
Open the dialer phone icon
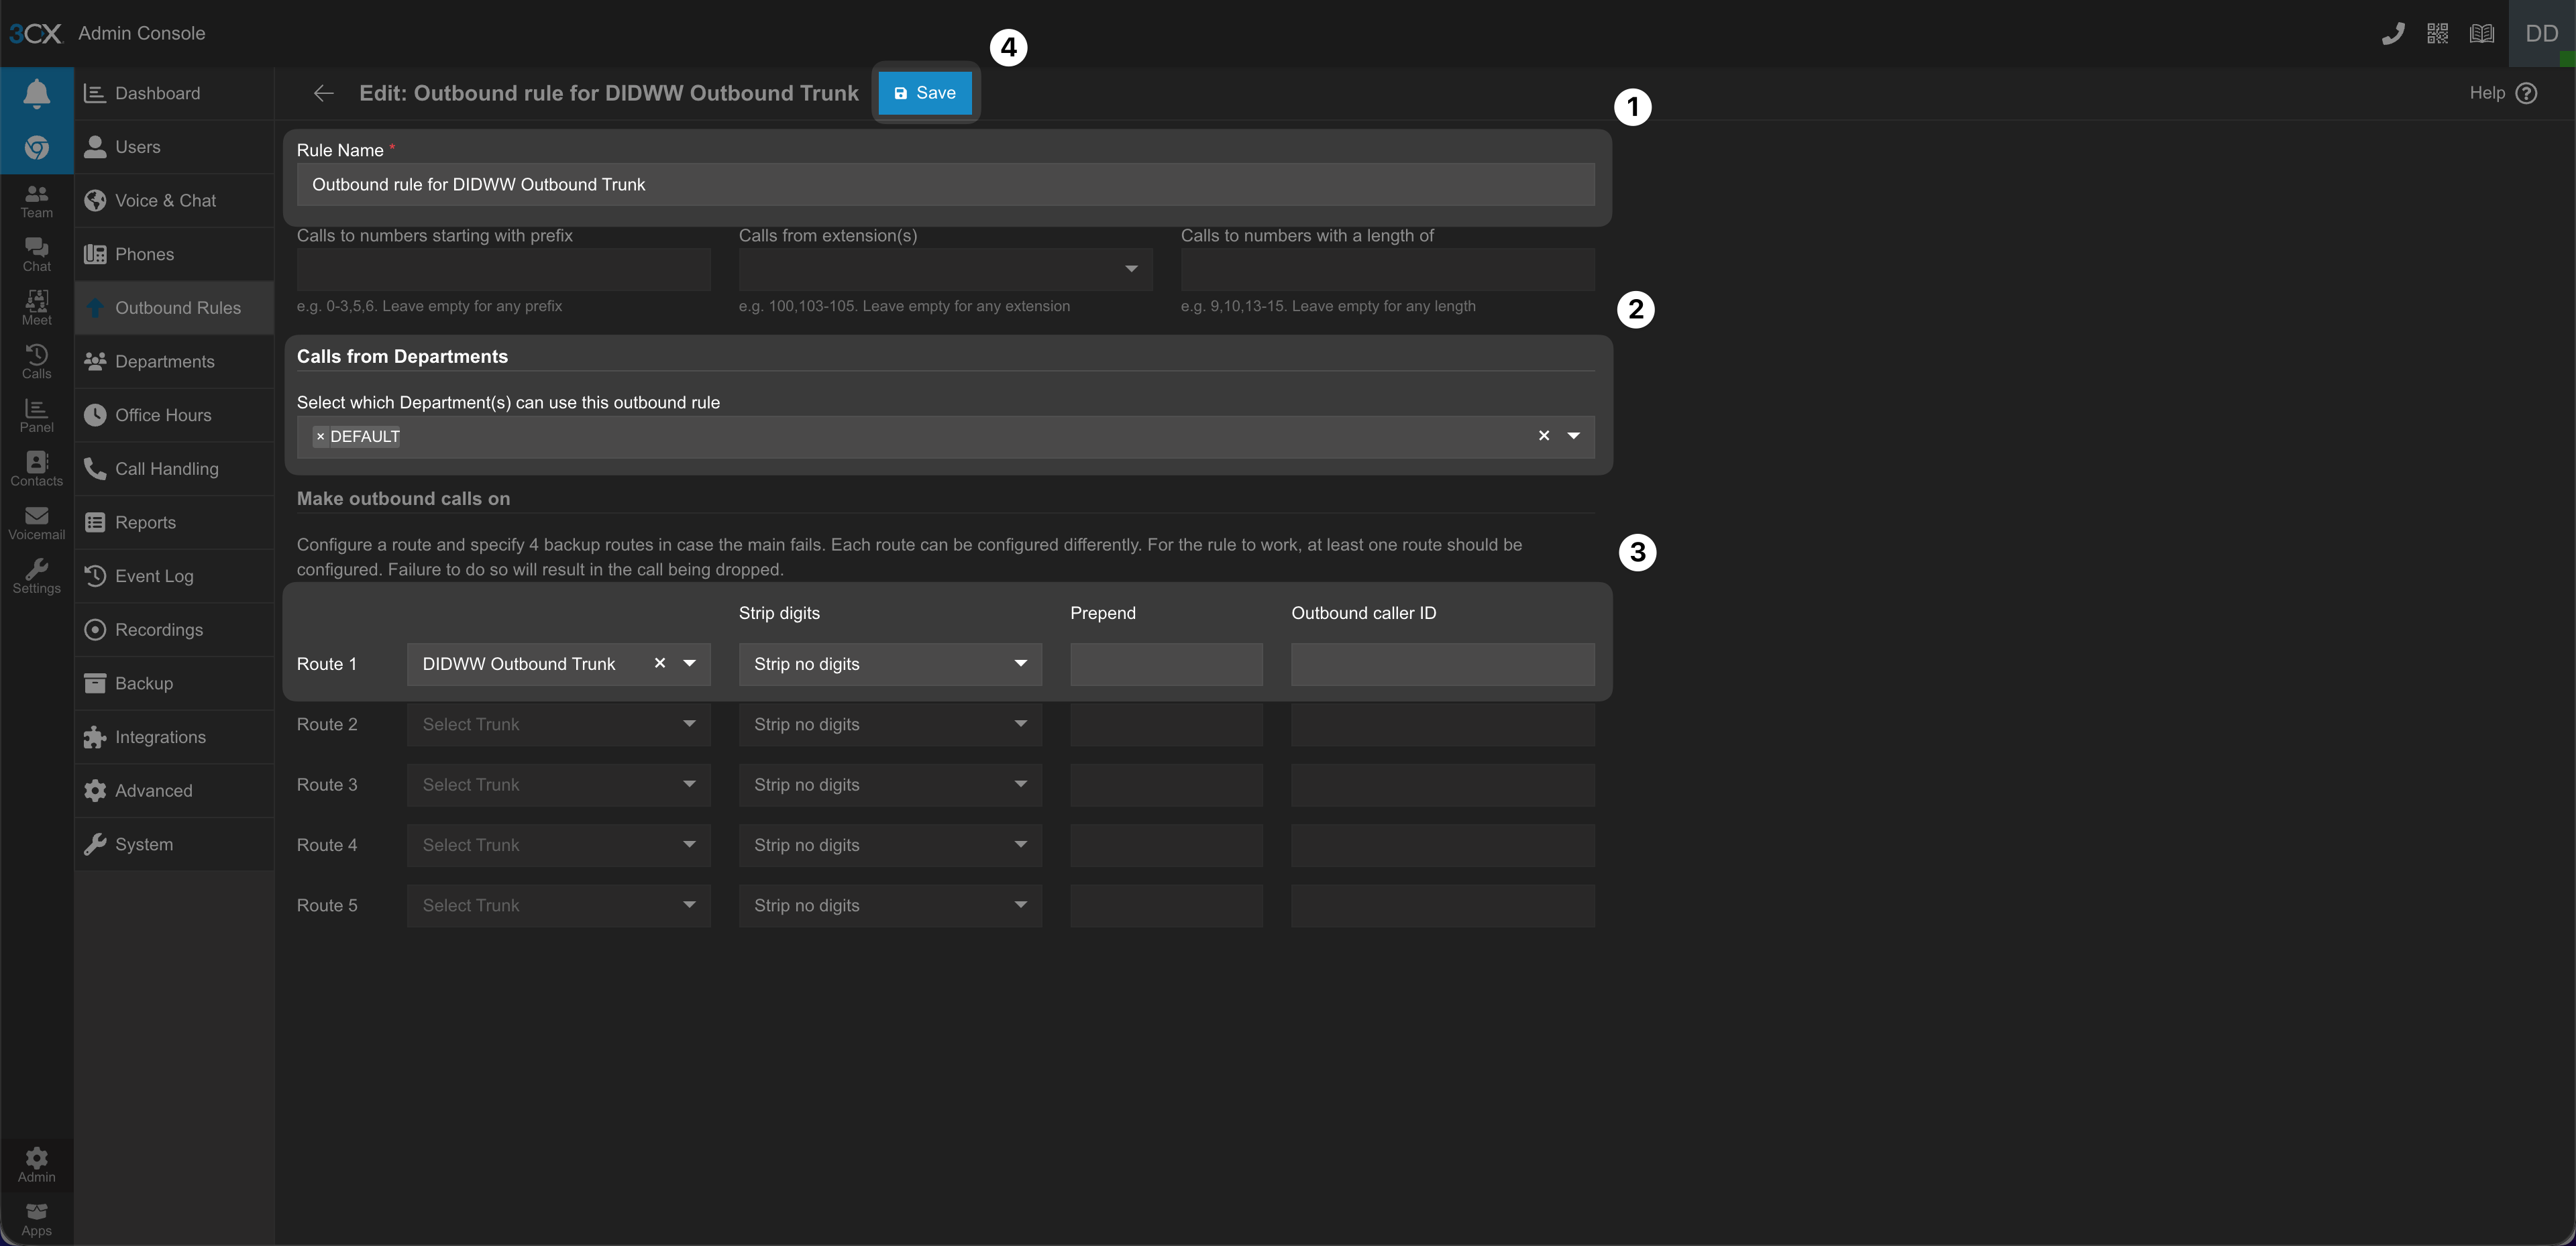(x=2392, y=34)
